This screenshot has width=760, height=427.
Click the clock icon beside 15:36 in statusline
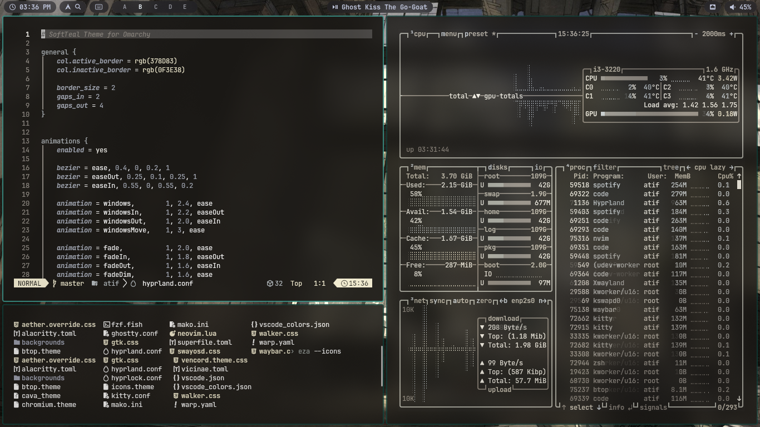344,284
